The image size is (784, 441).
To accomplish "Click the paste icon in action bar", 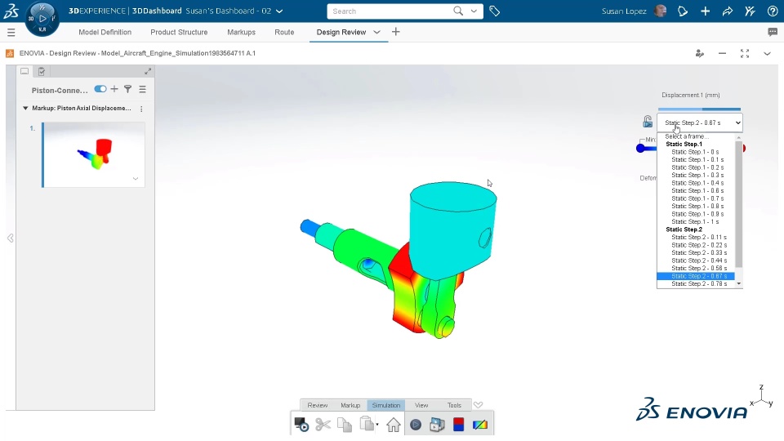I will click(x=367, y=424).
